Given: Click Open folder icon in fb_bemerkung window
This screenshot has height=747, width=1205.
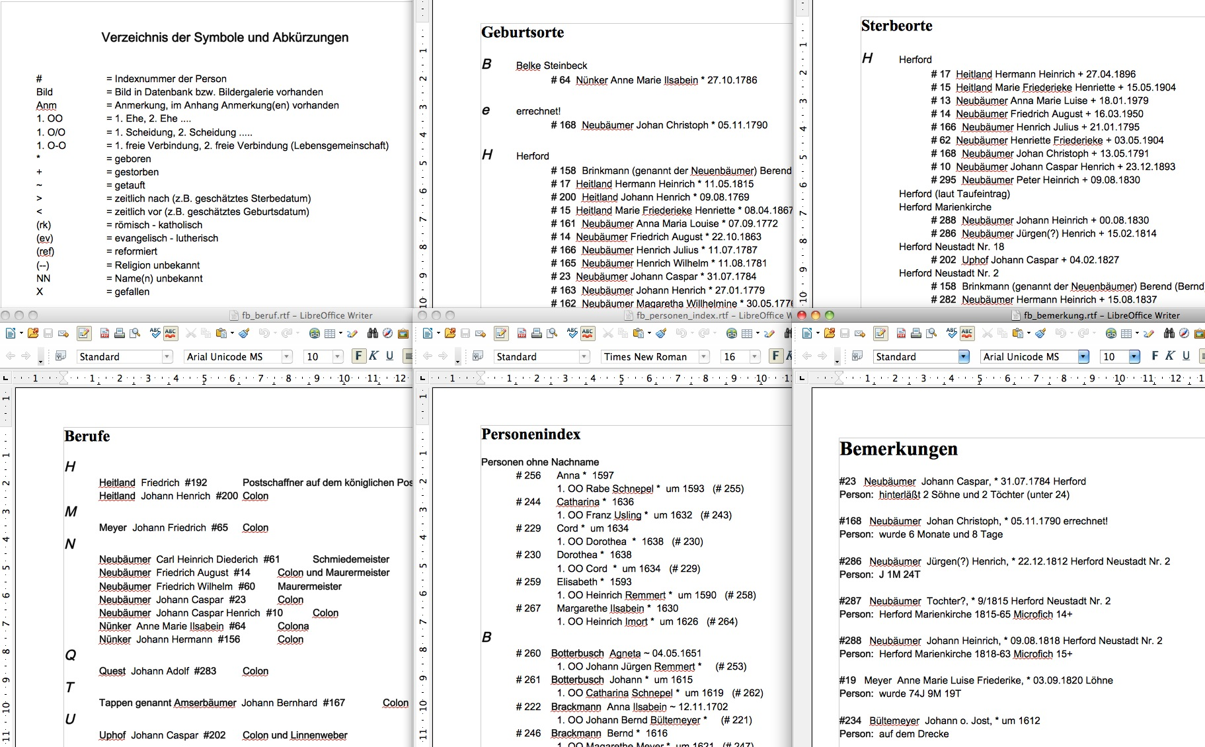Looking at the screenshot, I should (x=829, y=333).
